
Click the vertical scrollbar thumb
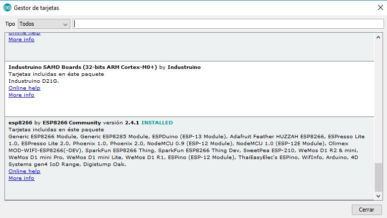[378, 177]
